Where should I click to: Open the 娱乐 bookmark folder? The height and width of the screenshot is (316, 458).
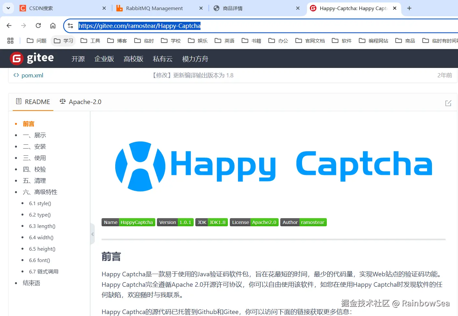(x=198, y=41)
